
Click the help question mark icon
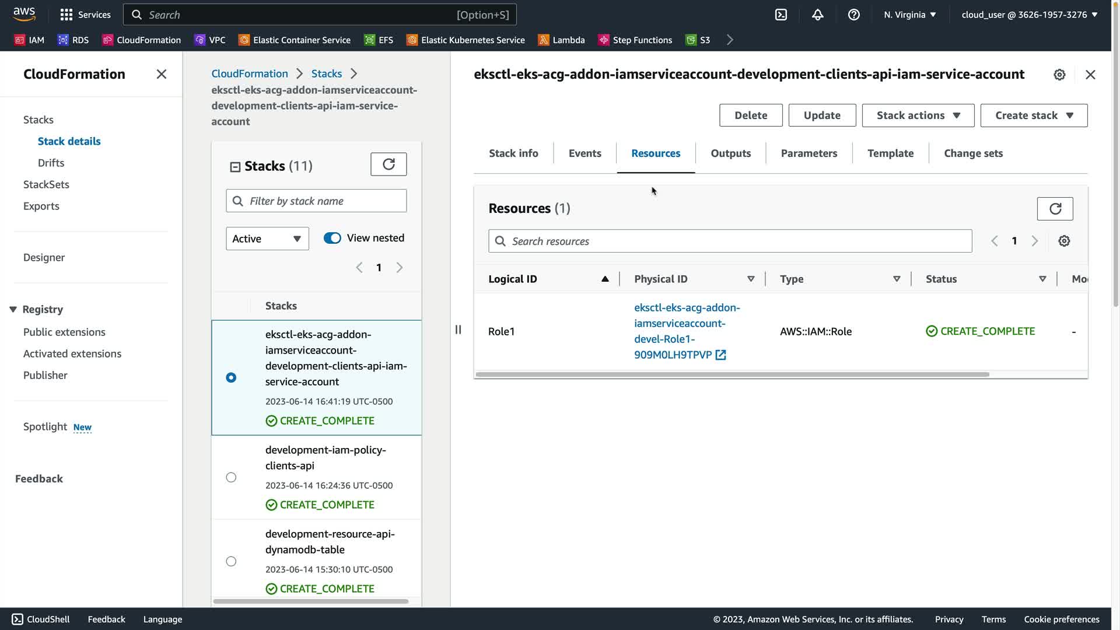853,15
